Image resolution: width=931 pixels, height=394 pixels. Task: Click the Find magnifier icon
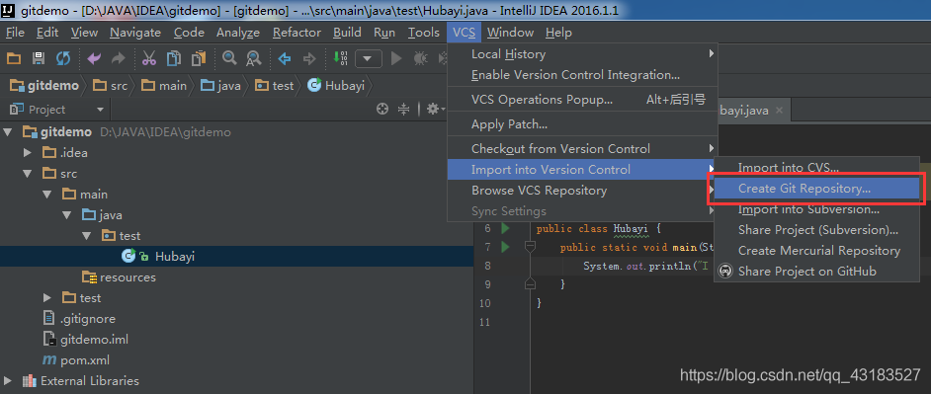229,58
